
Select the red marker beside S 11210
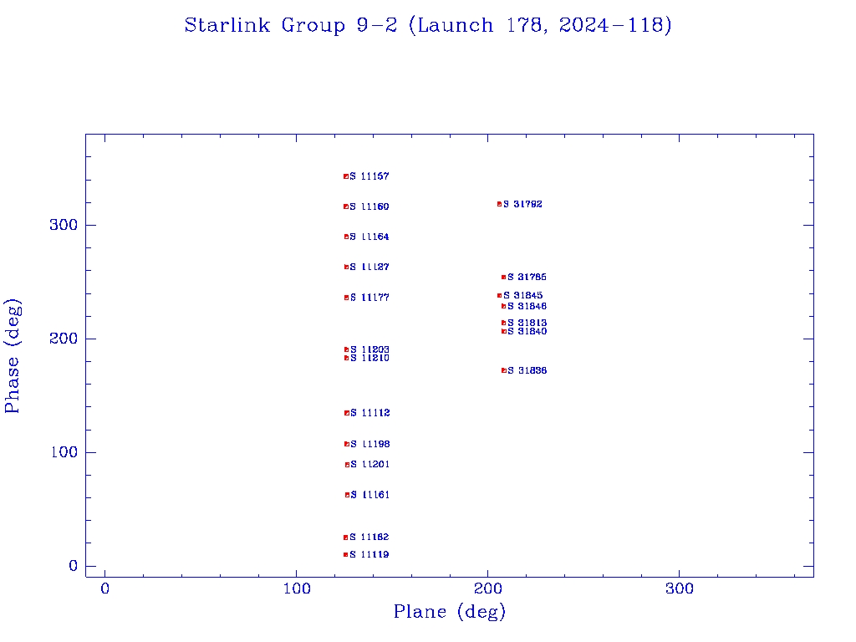coord(346,358)
